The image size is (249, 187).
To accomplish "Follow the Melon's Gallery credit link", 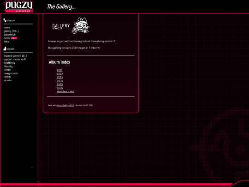I will [65, 105].
